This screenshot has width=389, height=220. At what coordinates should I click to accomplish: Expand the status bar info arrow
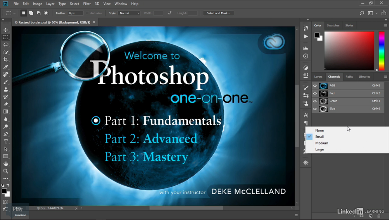click(x=76, y=208)
